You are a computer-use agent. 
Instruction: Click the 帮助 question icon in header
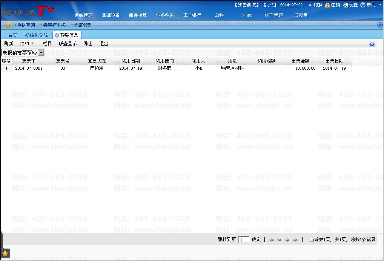point(363,5)
